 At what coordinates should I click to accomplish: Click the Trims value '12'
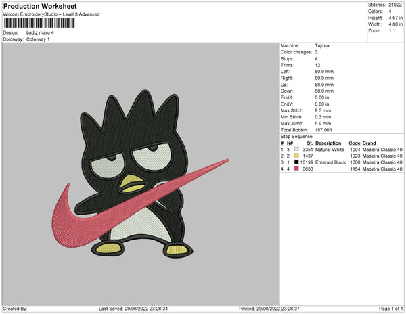(318, 65)
